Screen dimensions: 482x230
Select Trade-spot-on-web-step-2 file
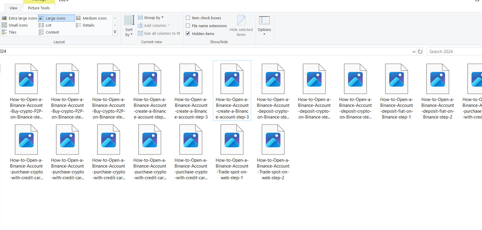[x=273, y=152]
